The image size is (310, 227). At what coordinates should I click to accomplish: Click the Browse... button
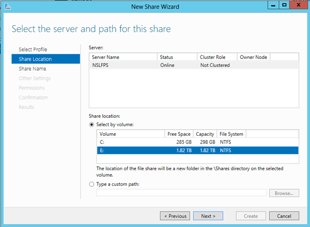click(284, 193)
